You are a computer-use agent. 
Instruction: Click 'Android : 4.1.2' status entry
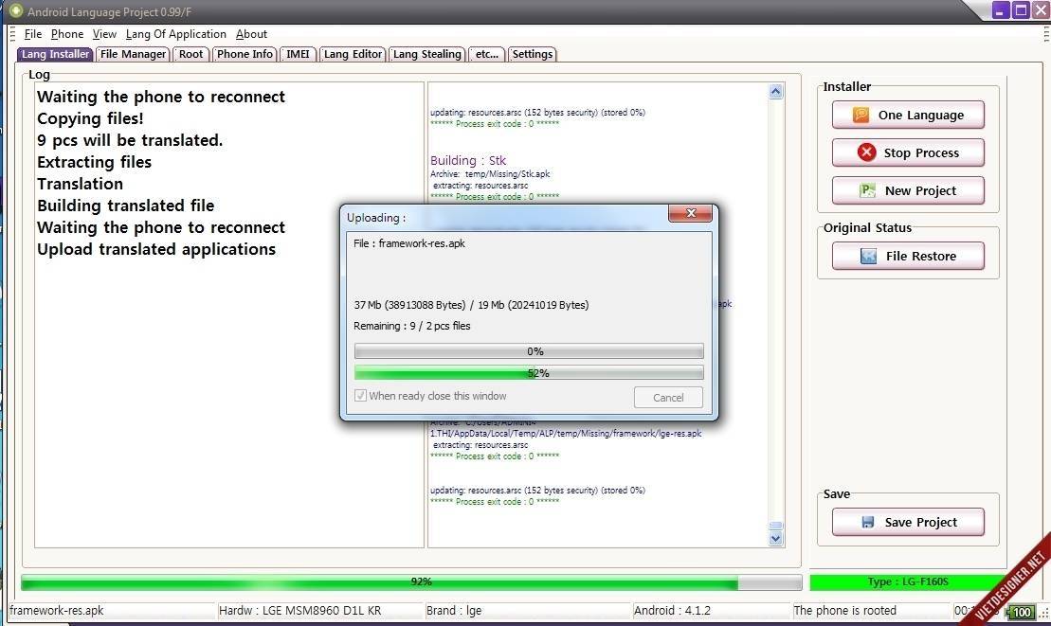click(672, 611)
